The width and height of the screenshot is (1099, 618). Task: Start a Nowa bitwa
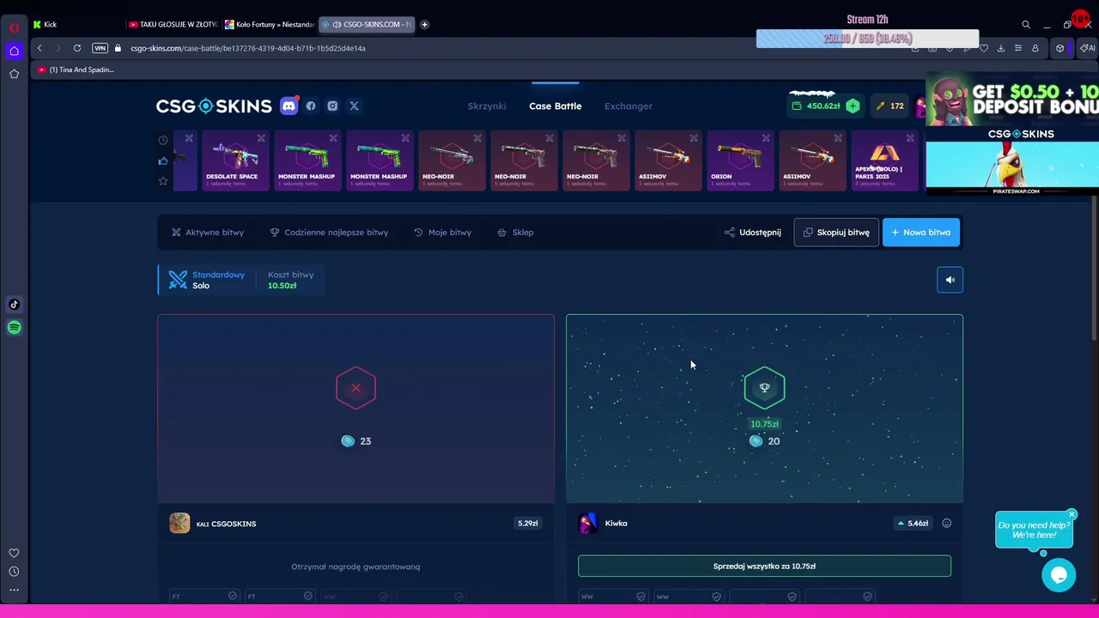[x=921, y=232]
